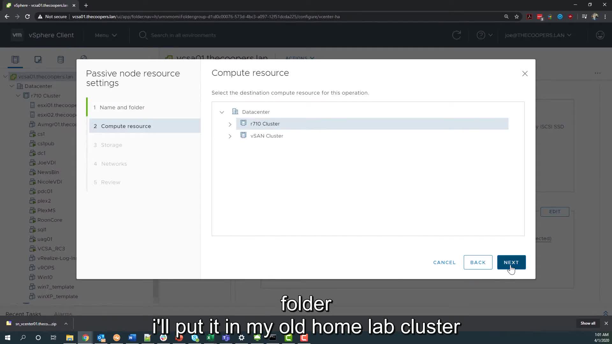Viewport: 612px width, 344px height.
Task: Click the EDIT button in background page
Action: click(555, 211)
